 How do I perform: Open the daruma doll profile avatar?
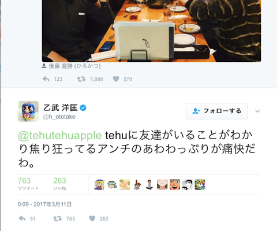pos(28,111)
